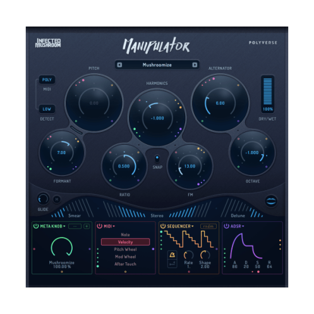Click the Meta Knob dashes field
Screen dimensions: 314x314
pos(75,226)
